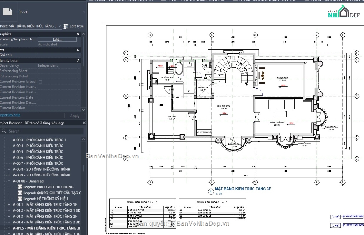Collapse the Identity Data property group
The image size is (364, 235).
78,61
